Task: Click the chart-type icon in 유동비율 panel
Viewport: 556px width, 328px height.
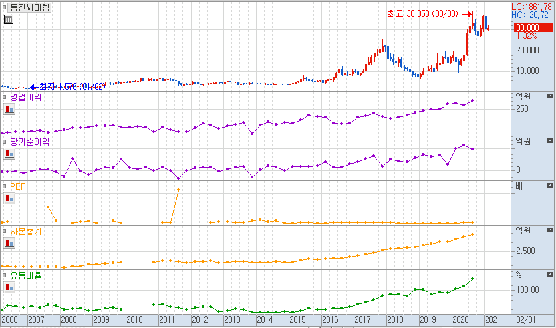Action: (x=9, y=287)
